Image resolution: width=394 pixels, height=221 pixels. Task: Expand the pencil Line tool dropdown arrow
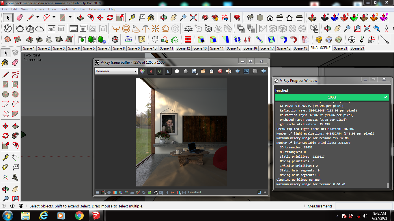38,18
